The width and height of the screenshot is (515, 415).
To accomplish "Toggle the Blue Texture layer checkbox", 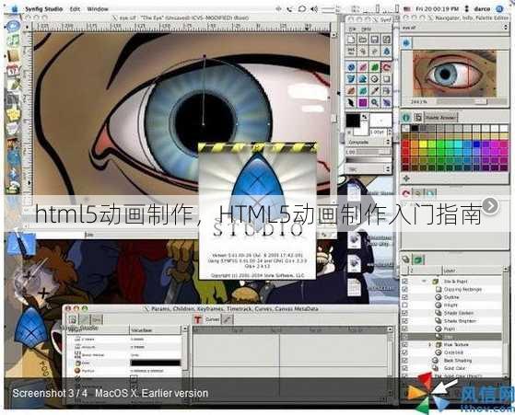I will click(x=404, y=344).
